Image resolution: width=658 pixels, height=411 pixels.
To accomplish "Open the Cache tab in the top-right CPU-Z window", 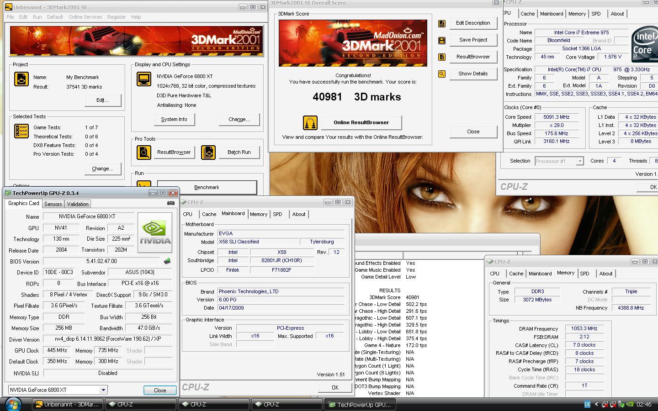I will coord(527,14).
